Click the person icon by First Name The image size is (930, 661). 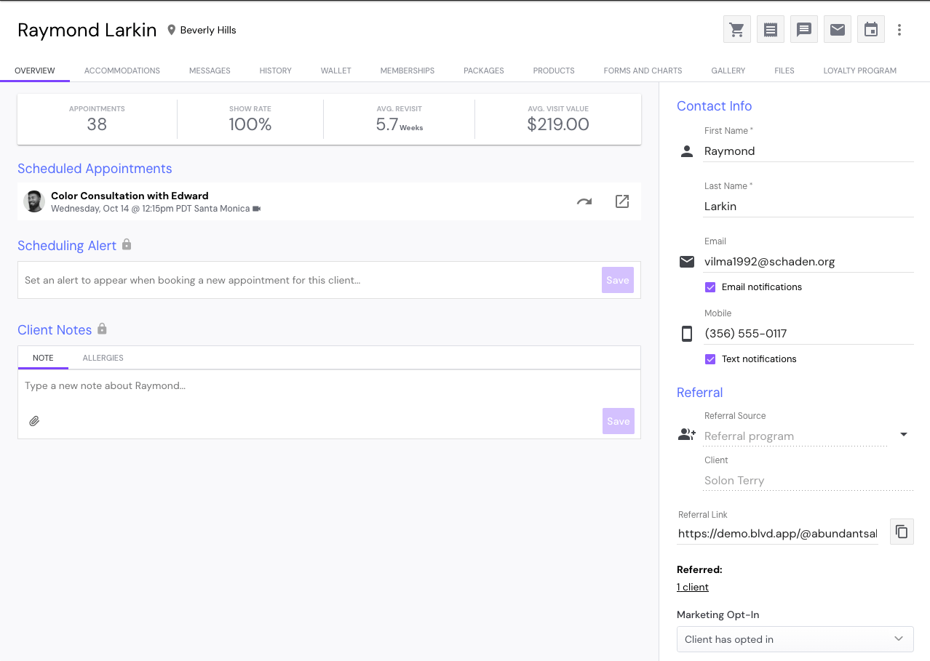coord(686,151)
